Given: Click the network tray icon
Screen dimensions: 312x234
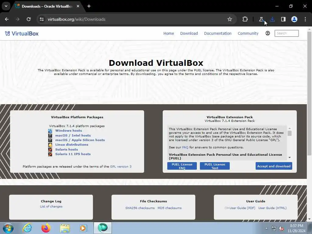Looking at the screenshot, I should (274, 229).
